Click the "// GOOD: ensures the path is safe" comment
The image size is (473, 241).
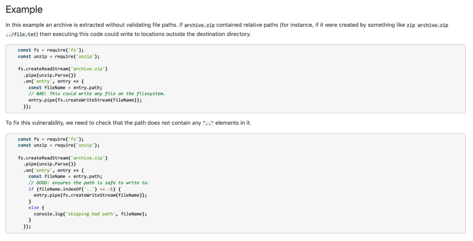click(89, 183)
